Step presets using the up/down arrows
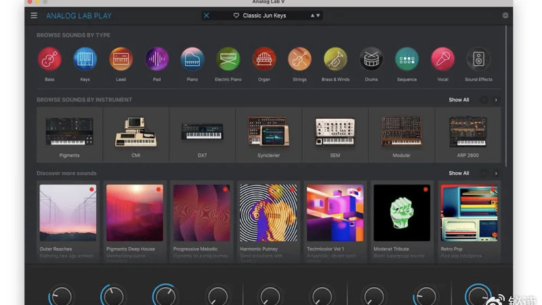Viewport: 542px width, 305px height. 316,16
